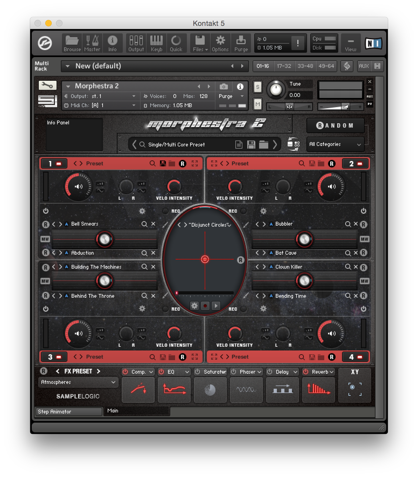Open the Quick-load browser
The image size is (418, 477).
tap(176, 43)
